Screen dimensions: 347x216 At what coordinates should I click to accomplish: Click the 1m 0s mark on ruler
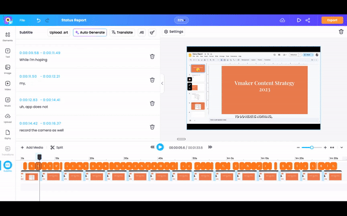[x=230, y=158]
